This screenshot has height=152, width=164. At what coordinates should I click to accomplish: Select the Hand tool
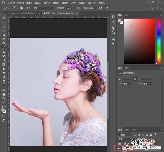point(4,94)
